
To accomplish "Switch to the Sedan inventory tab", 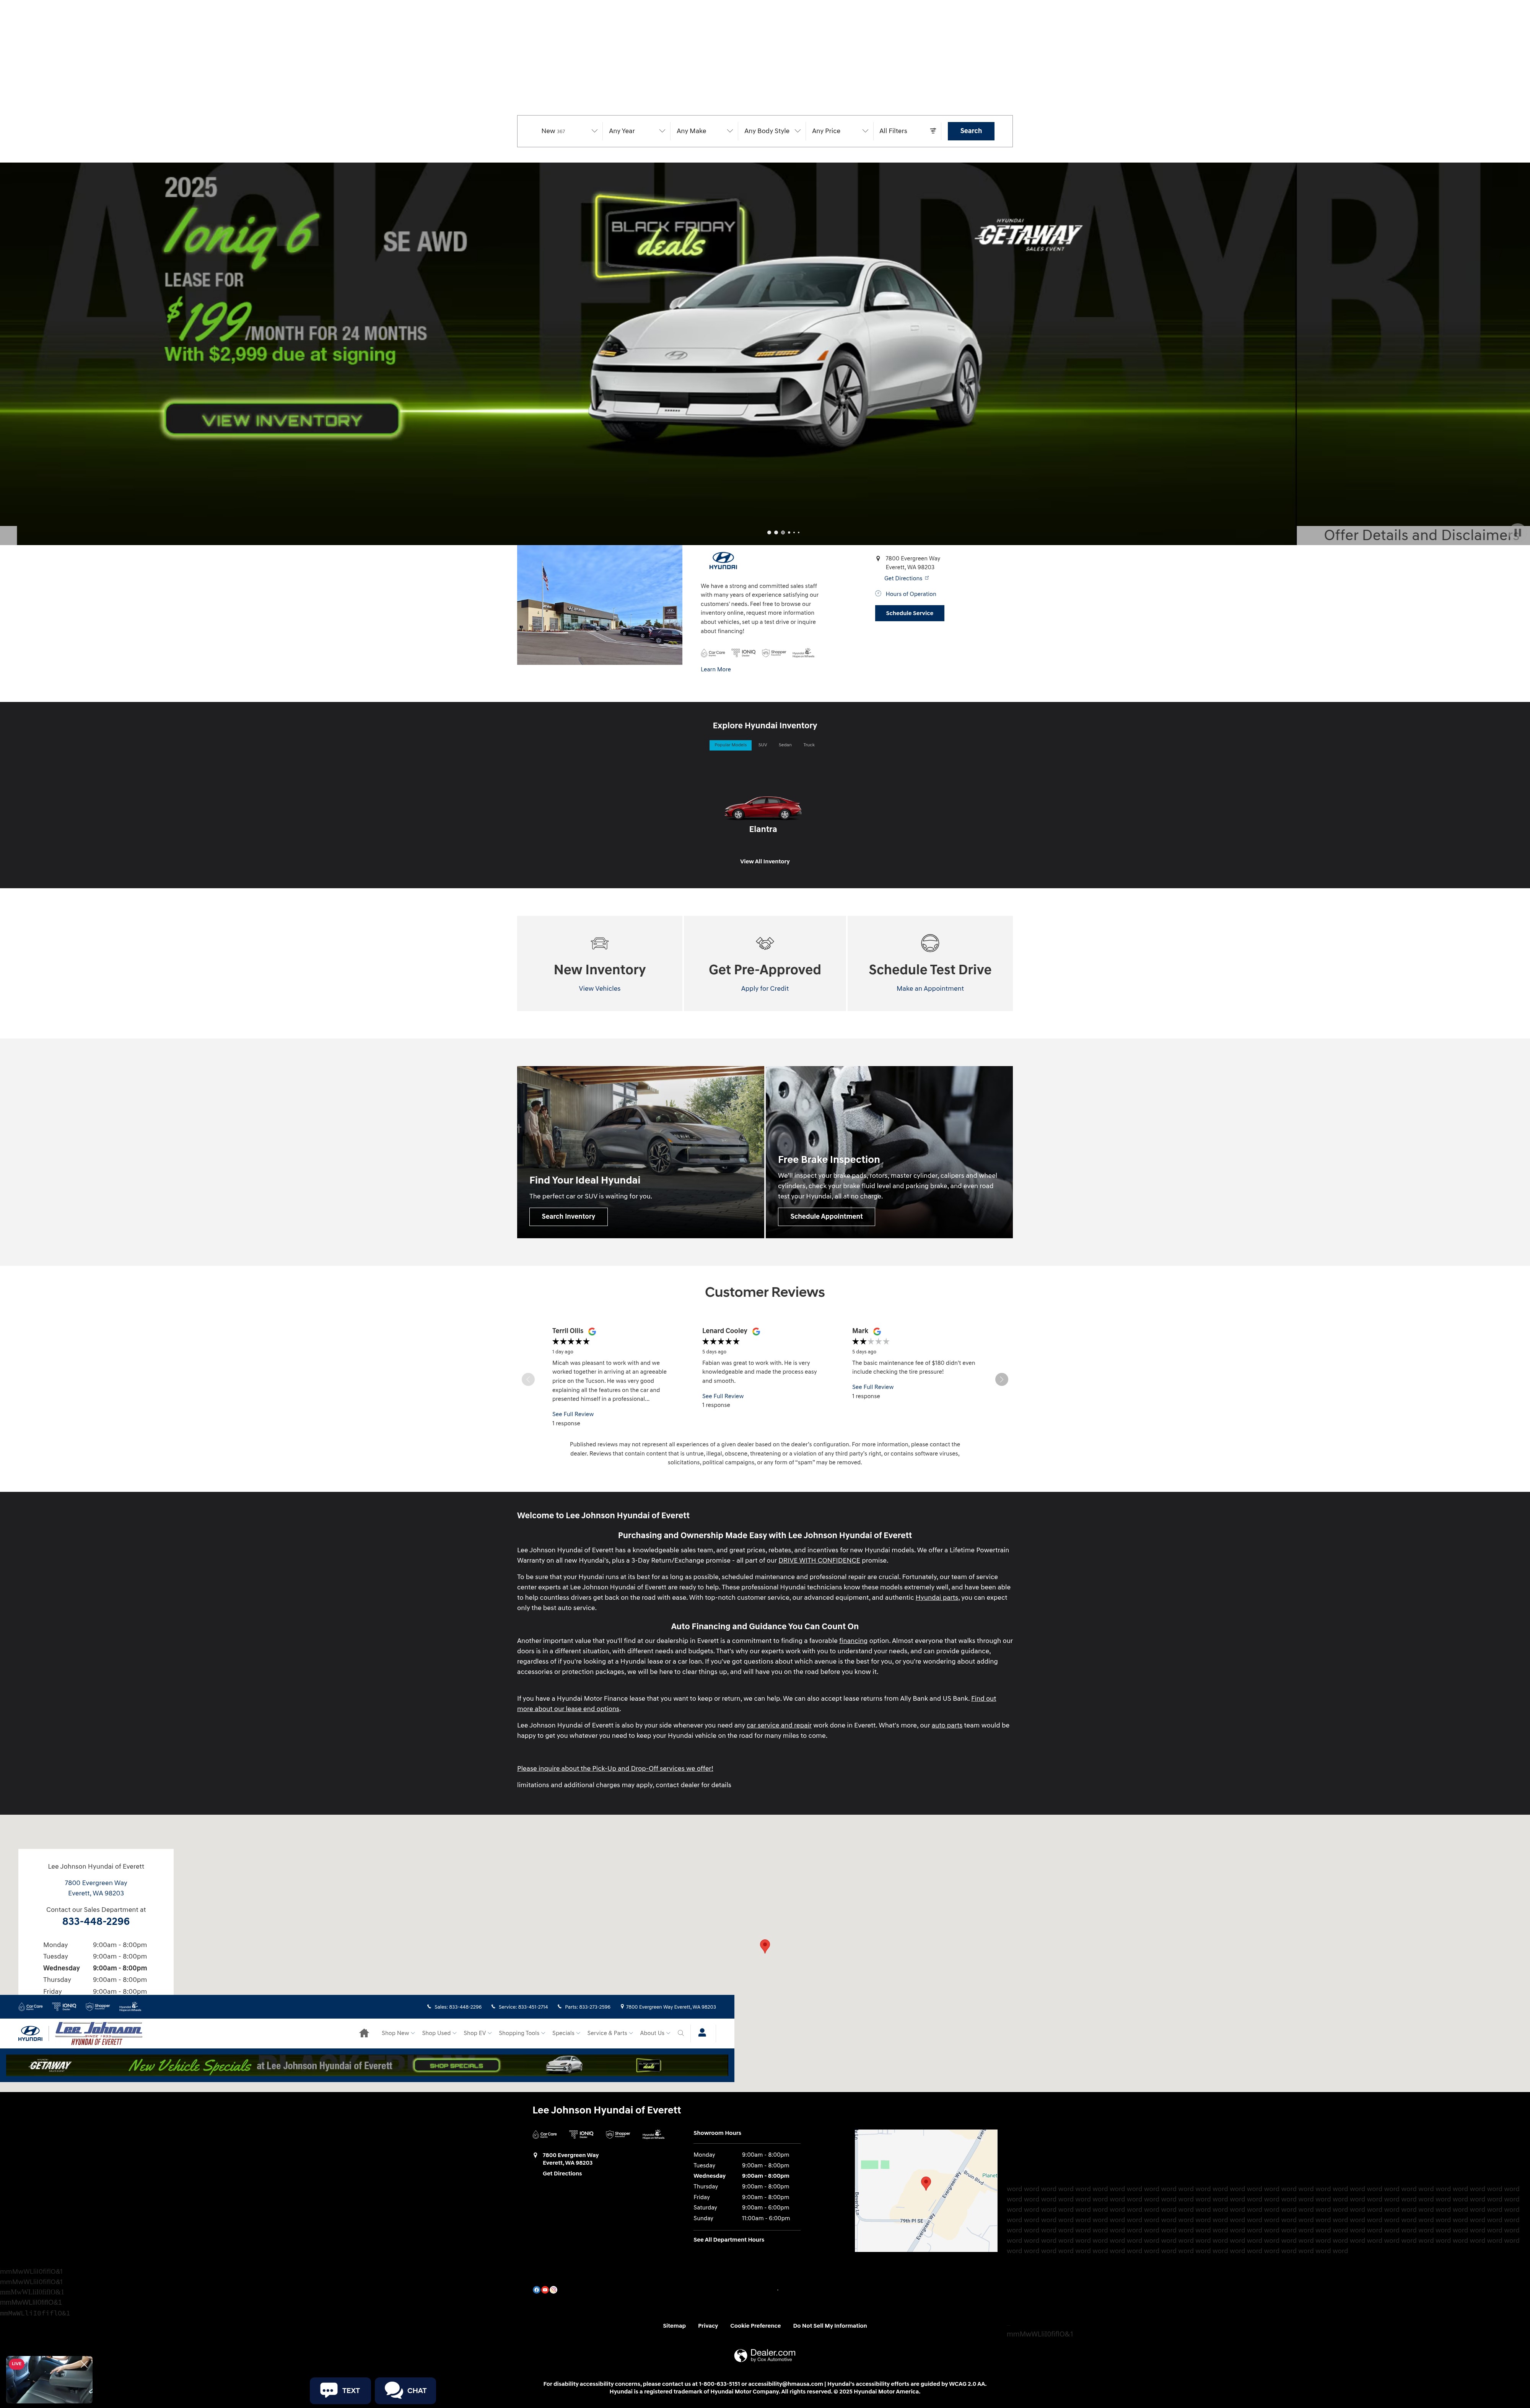I will (x=785, y=745).
